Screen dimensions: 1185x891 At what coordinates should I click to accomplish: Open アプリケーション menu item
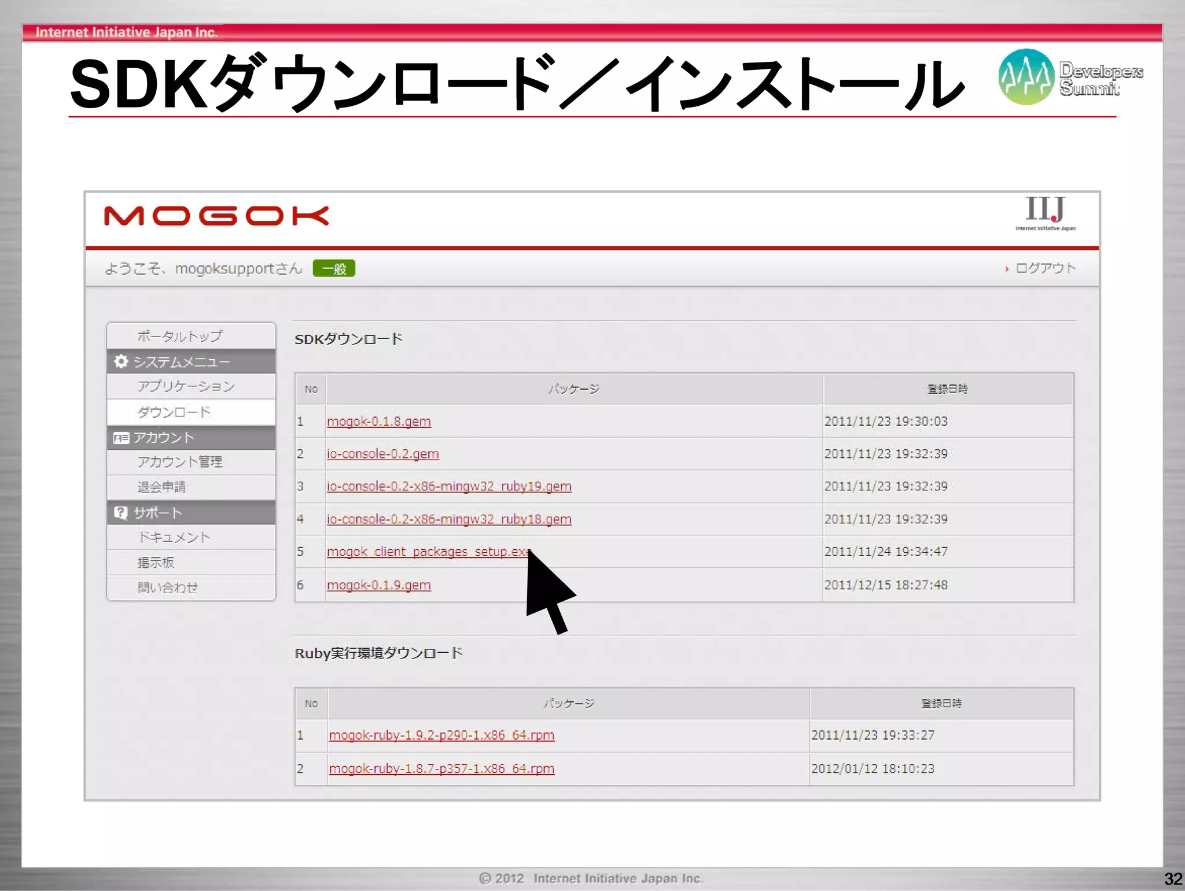pos(191,386)
